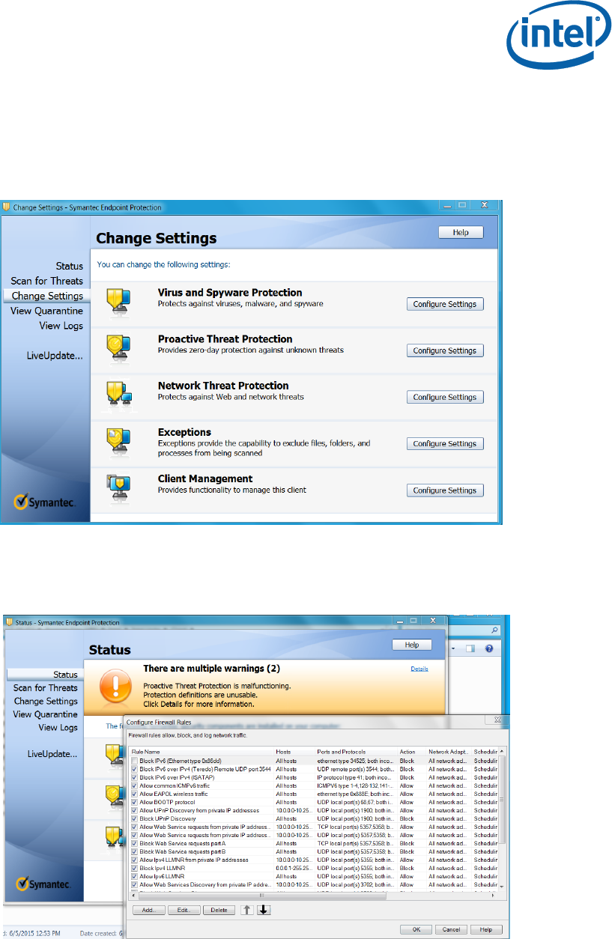Toggle the Block Ipv4 LLMNR checkbox
Viewport: 612px width, 939px height.
coord(135,868)
